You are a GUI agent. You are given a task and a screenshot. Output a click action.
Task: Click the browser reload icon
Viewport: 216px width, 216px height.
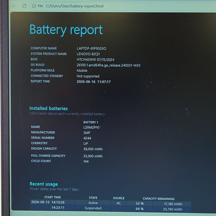pos(24,6)
